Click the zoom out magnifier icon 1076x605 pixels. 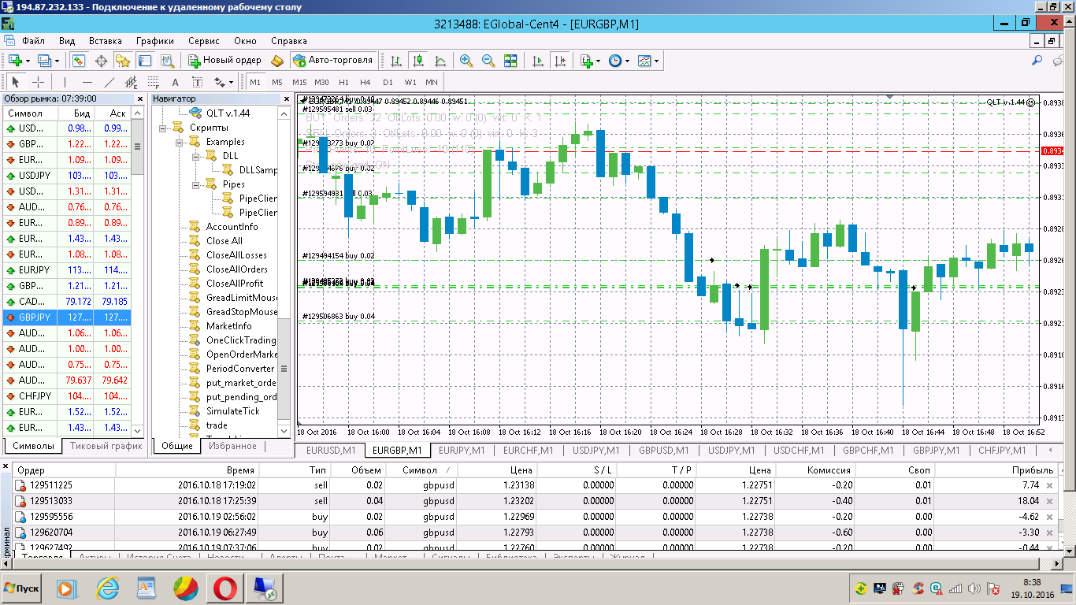click(488, 61)
